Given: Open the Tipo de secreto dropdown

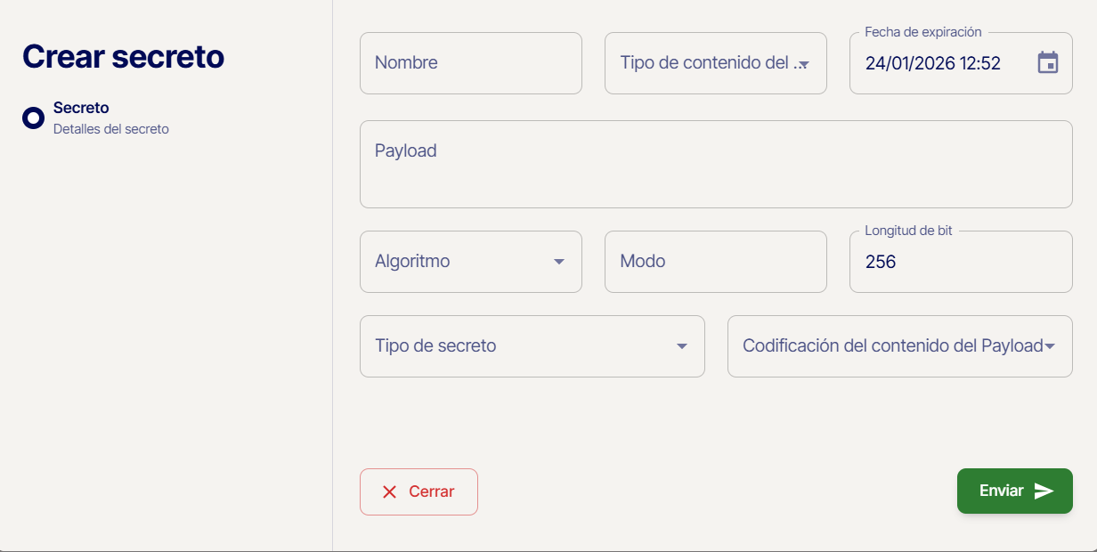Looking at the screenshot, I should tap(532, 345).
